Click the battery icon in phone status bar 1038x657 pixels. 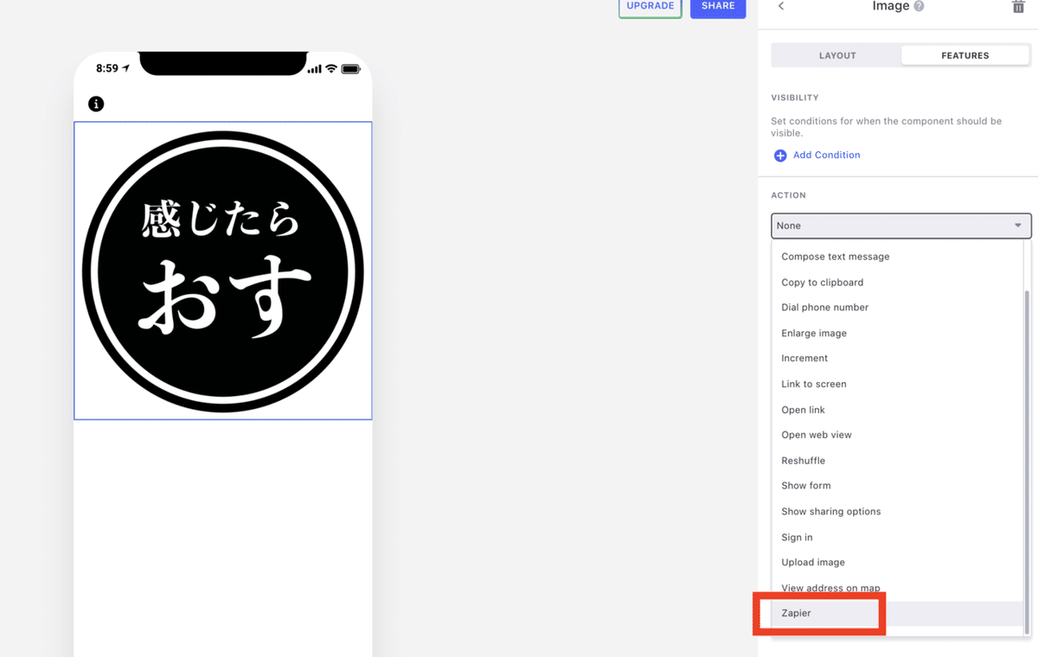coord(350,69)
